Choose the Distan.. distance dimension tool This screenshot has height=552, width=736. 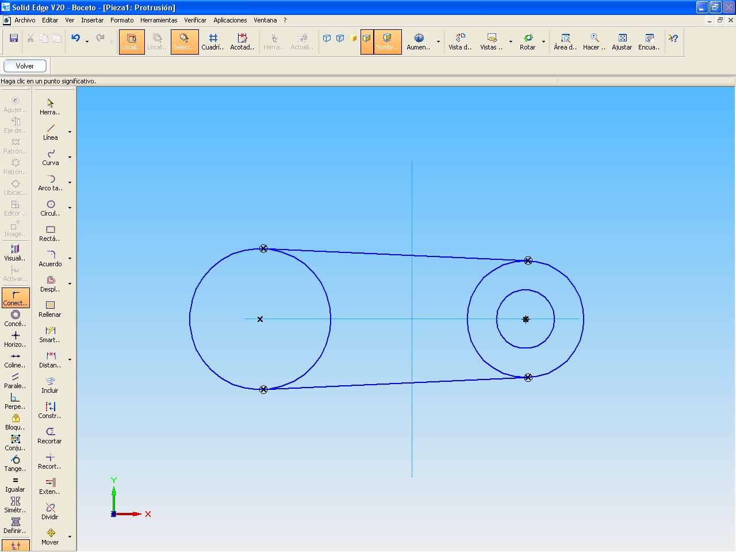coord(50,360)
